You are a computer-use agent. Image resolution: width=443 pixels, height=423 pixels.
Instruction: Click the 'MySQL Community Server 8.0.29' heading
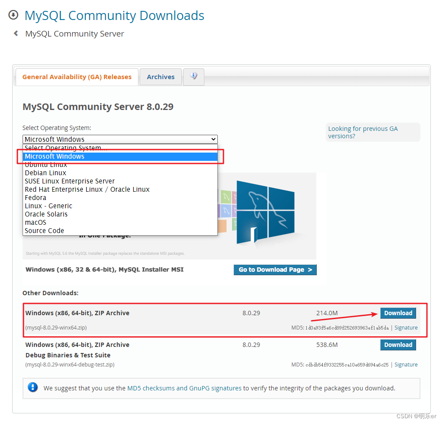[x=98, y=107]
